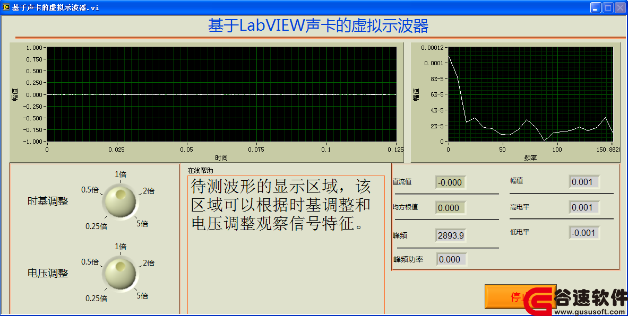Set 电压调整 knob to the 0.25倍 mark
Viewport: 628px width, 316px height.
pyautogui.click(x=96, y=299)
